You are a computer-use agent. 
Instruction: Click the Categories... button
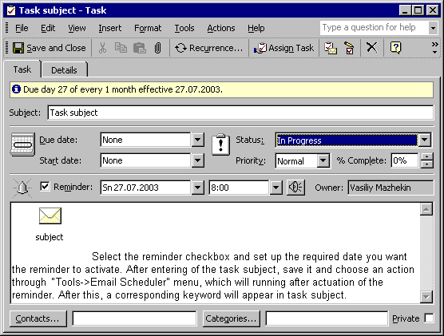click(231, 318)
